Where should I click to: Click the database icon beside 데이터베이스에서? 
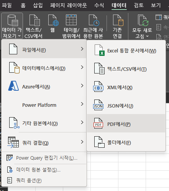click(x=14, y=68)
